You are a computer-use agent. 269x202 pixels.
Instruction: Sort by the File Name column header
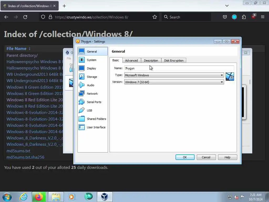click(17, 49)
